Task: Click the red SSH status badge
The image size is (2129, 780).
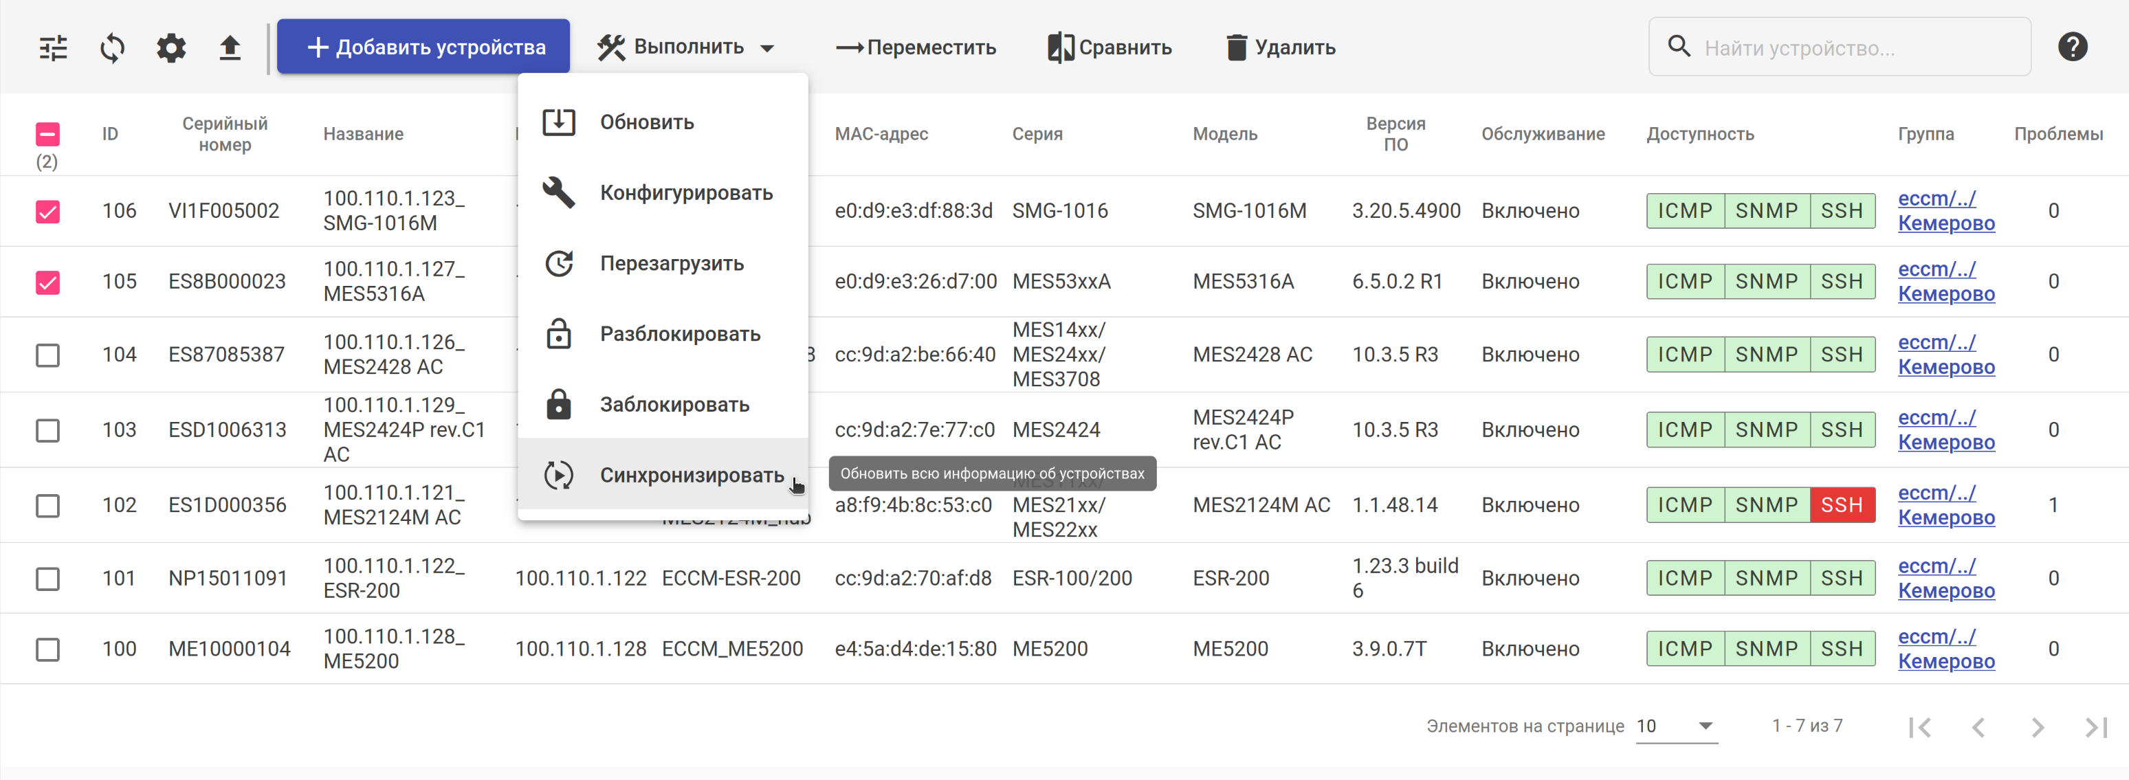Action: tap(1842, 505)
